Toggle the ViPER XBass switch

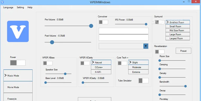(x=48, y=63)
